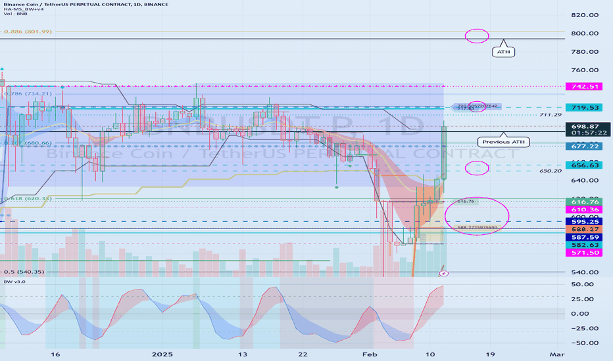This screenshot has height=361, width=613.
Task: Click the magenta 610.36 price label
Action: click(x=584, y=210)
